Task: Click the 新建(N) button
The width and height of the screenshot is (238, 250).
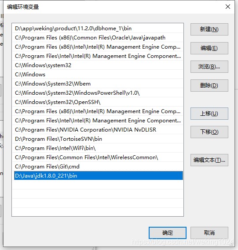Action: click(x=209, y=29)
